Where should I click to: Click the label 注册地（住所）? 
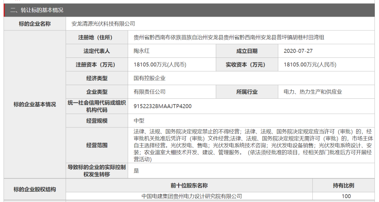[97, 37]
